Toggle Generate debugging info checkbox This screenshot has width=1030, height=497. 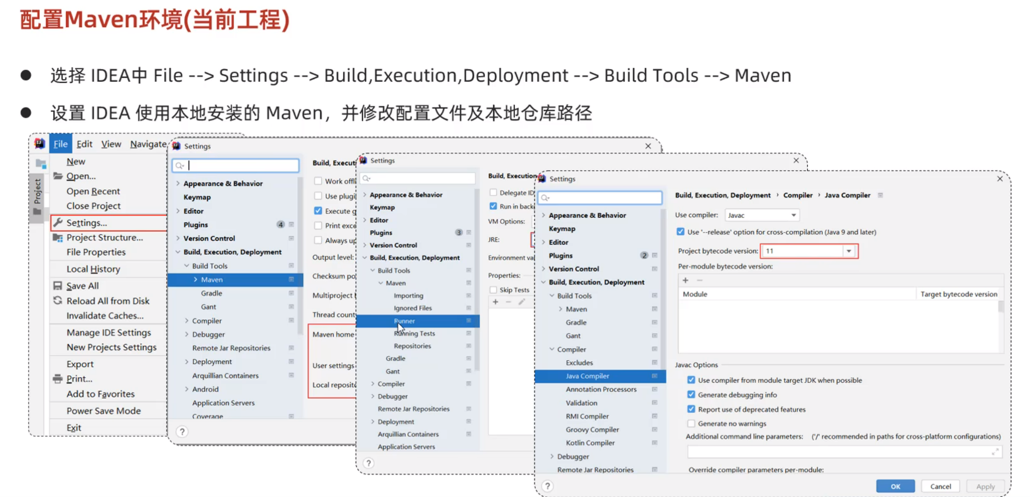(x=691, y=395)
